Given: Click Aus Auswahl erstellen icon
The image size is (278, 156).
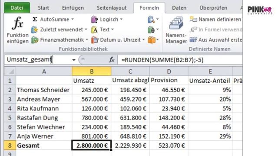Looking at the screenshot, I should click(x=193, y=39).
